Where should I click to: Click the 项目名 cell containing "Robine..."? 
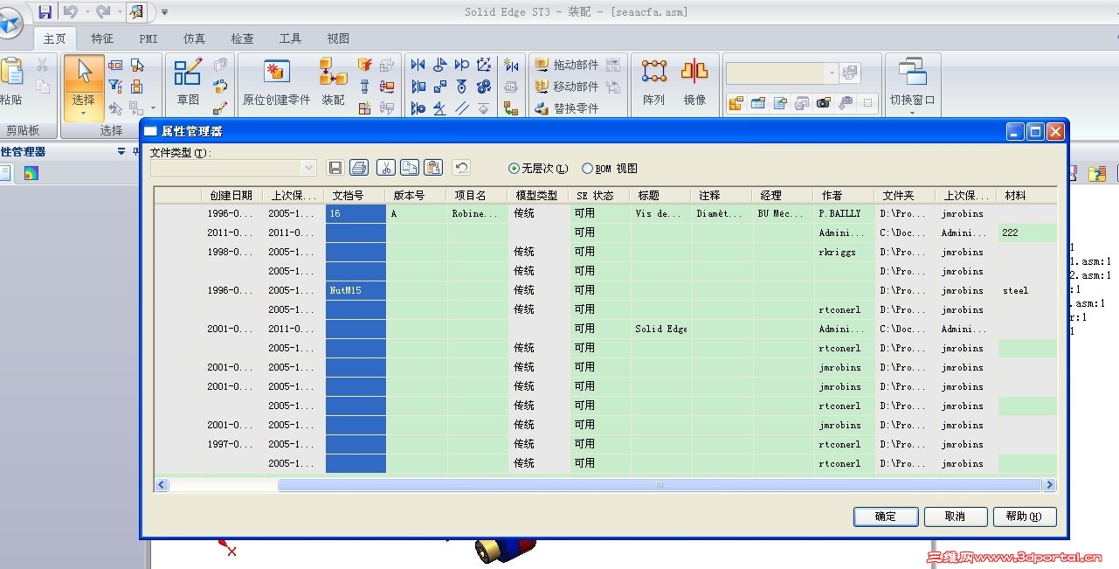[478, 213]
